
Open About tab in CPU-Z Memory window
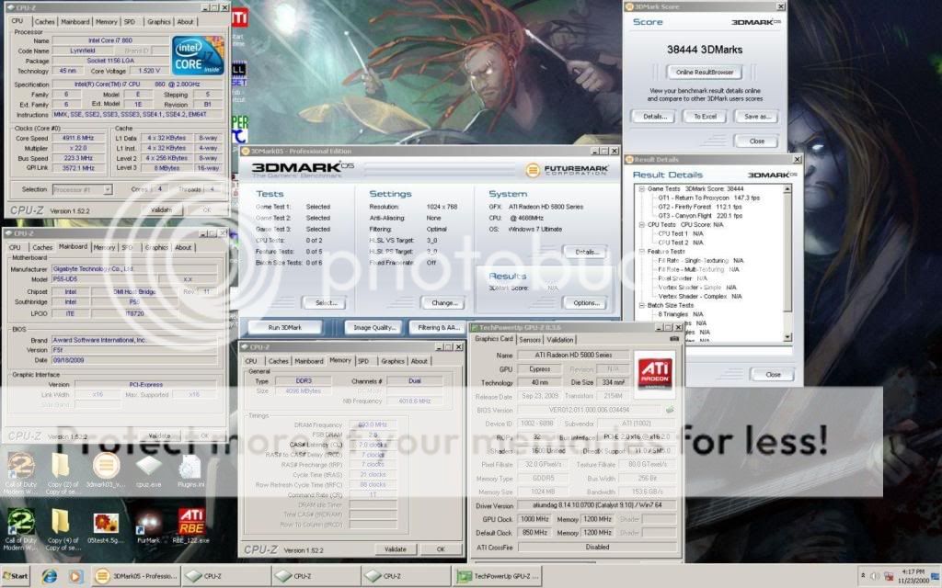click(419, 361)
